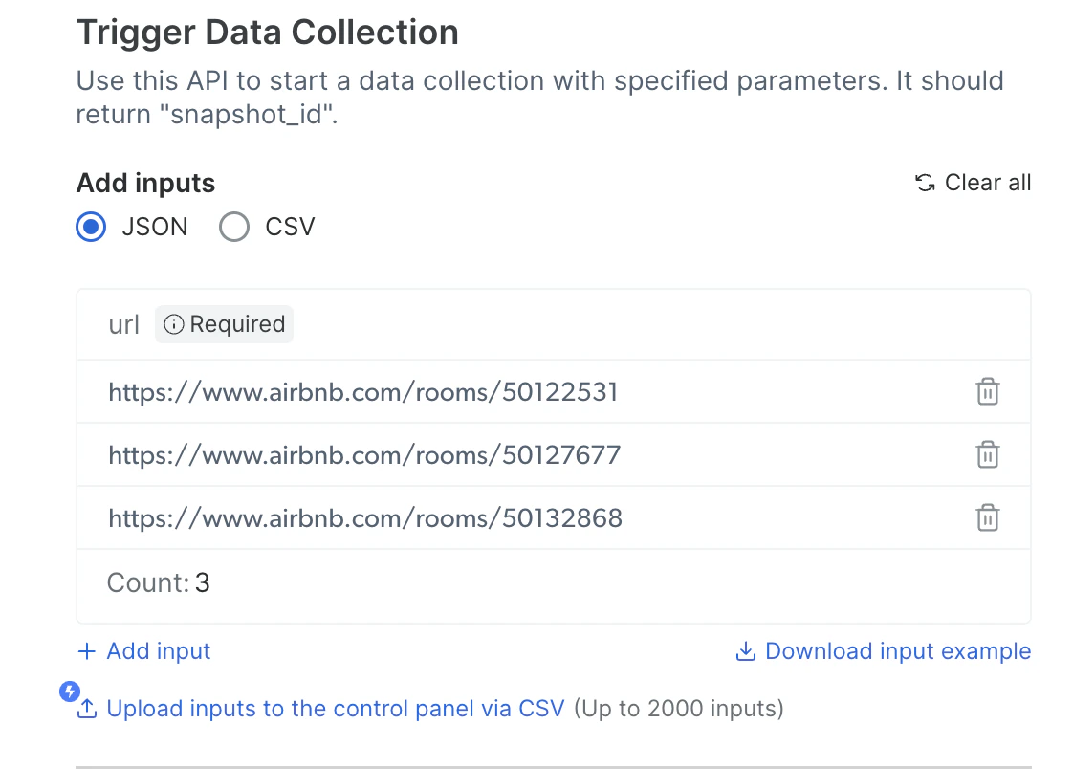1073x769 pixels.
Task: Open Download input example link
Action: click(x=898, y=651)
